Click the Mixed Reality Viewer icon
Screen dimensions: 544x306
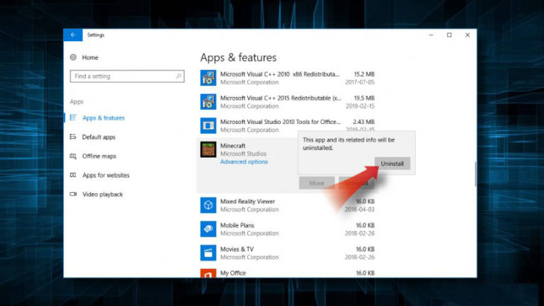(x=208, y=205)
